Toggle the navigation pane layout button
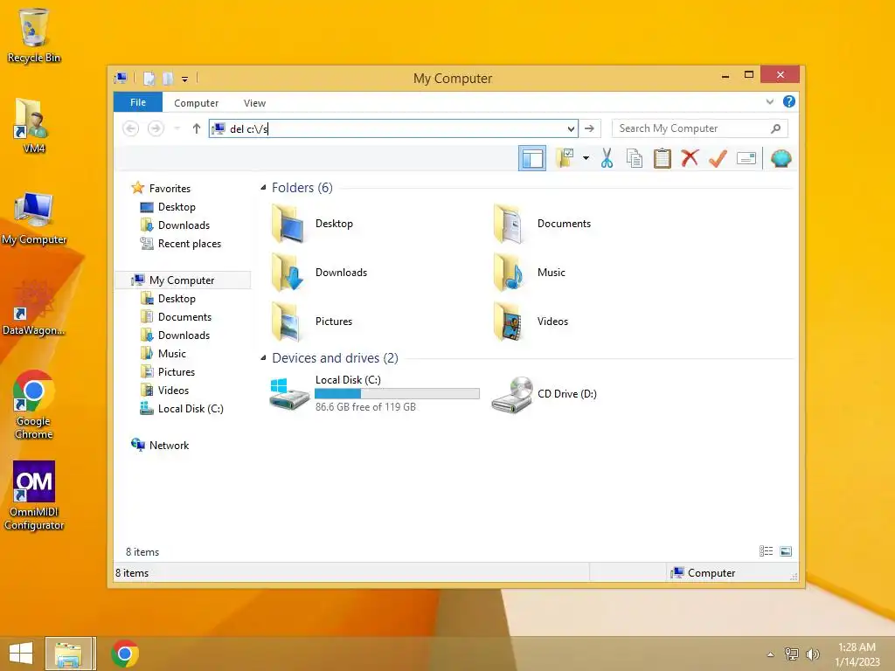The image size is (895, 671). pos(532,159)
